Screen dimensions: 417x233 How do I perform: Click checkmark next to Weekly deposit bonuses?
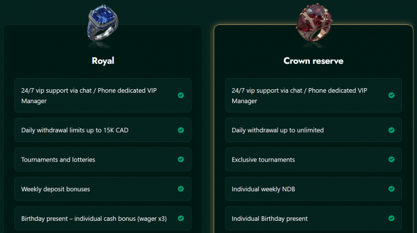click(x=181, y=189)
